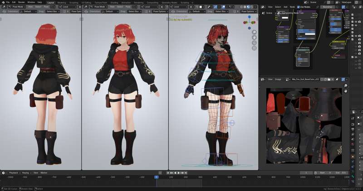
Task: Play the animation in reverse
Action: click(x=175, y=173)
